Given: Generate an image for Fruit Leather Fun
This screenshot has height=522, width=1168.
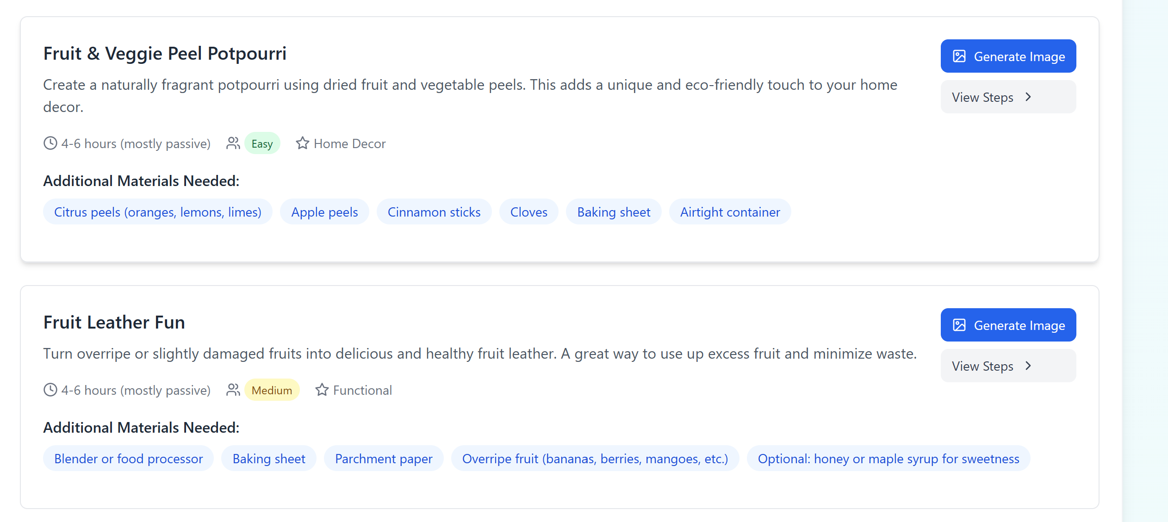Looking at the screenshot, I should [x=1008, y=325].
